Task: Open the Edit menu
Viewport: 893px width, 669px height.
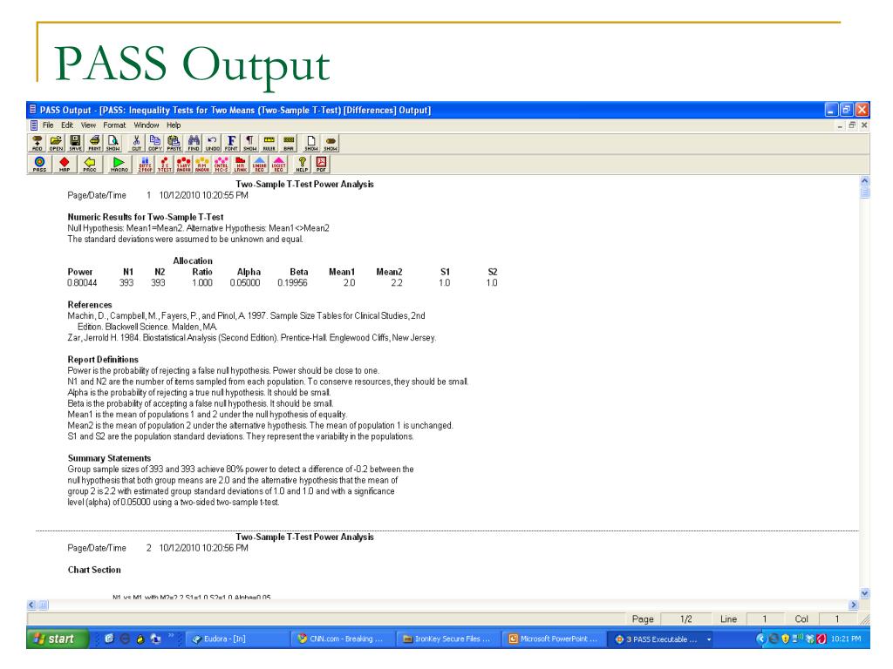Action: (67, 125)
